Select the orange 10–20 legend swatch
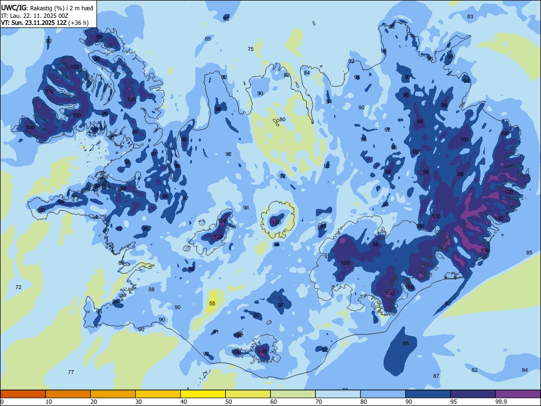 point(68,394)
